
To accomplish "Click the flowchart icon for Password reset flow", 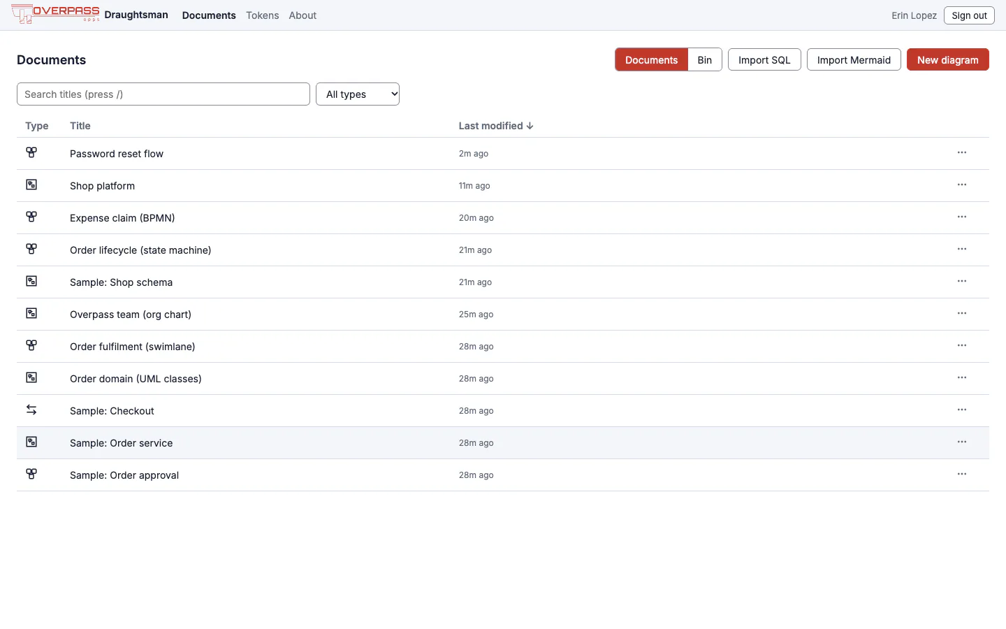I will [x=31, y=152].
